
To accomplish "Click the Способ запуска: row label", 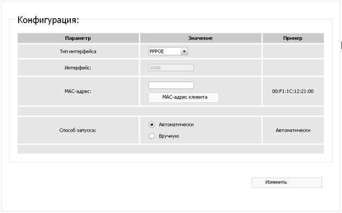I will pos(78,130).
